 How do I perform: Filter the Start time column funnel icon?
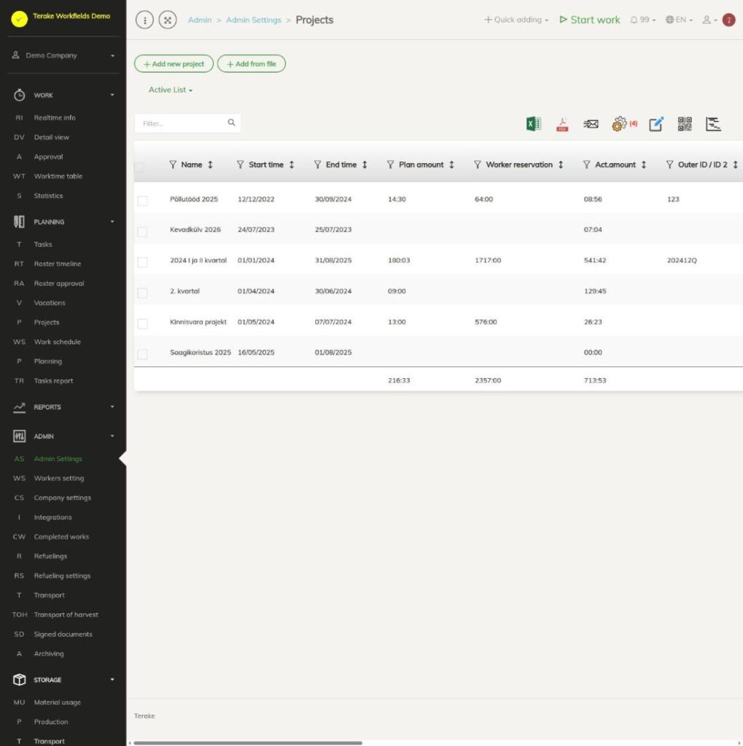click(x=241, y=165)
